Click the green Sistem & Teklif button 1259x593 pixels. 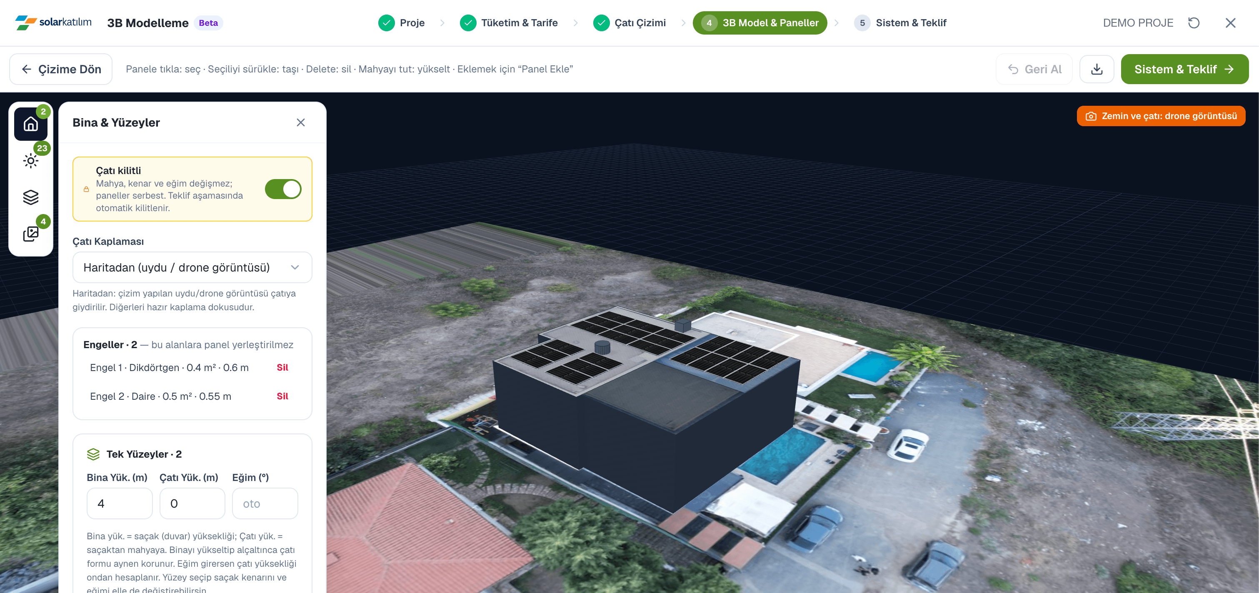pyautogui.click(x=1184, y=70)
